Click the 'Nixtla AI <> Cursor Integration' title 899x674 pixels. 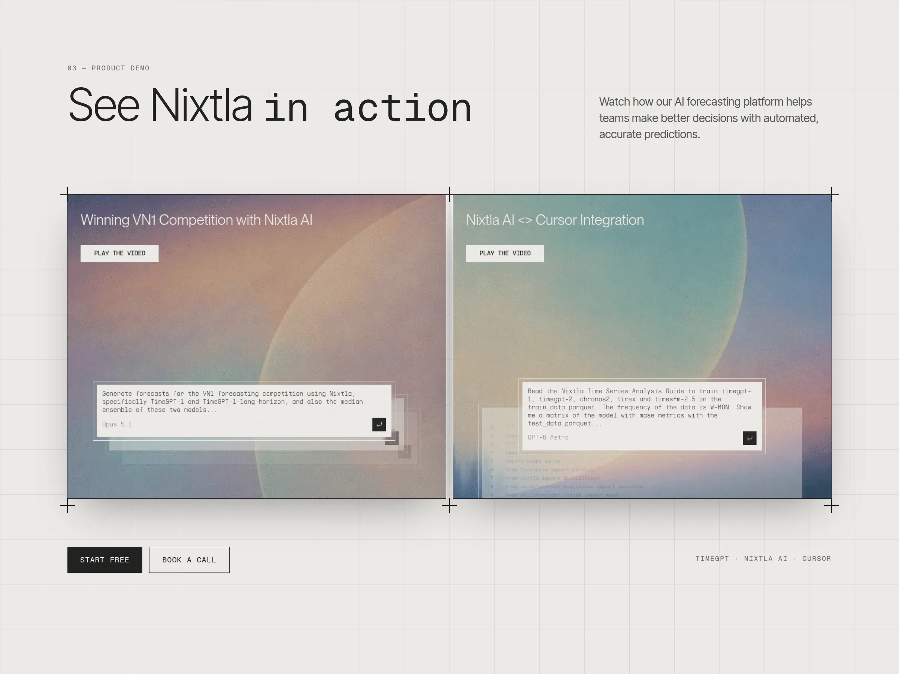pyautogui.click(x=555, y=220)
